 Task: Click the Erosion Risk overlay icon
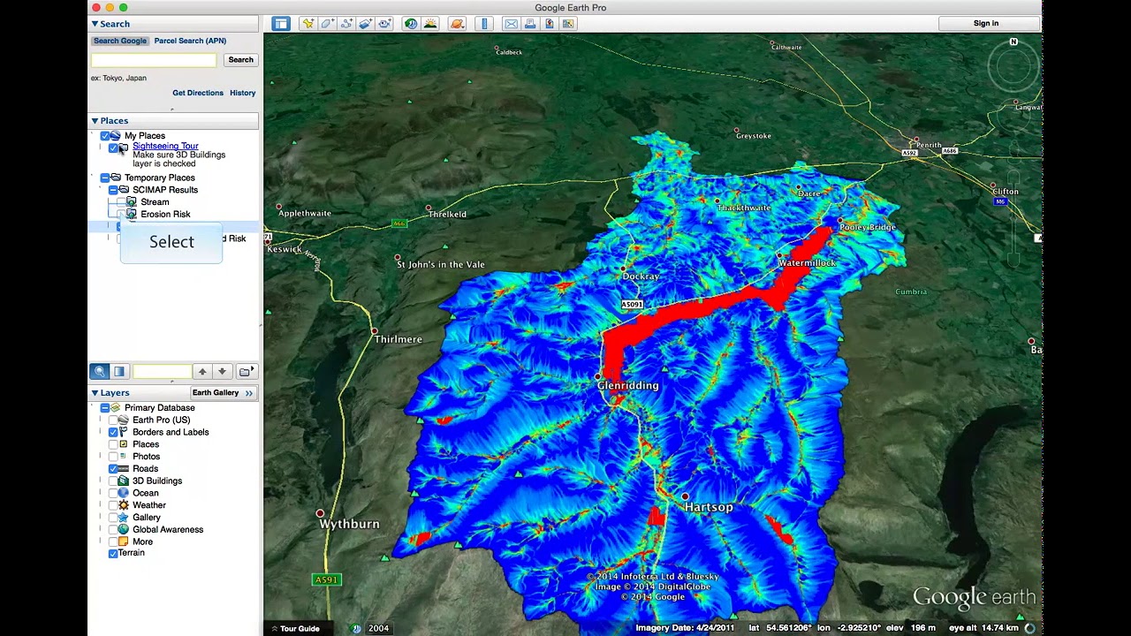pyautogui.click(x=131, y=215)
